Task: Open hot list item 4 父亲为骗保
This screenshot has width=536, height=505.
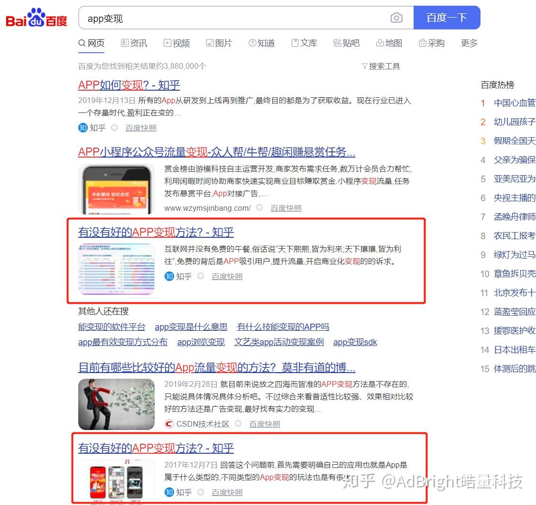Action: 515,160
